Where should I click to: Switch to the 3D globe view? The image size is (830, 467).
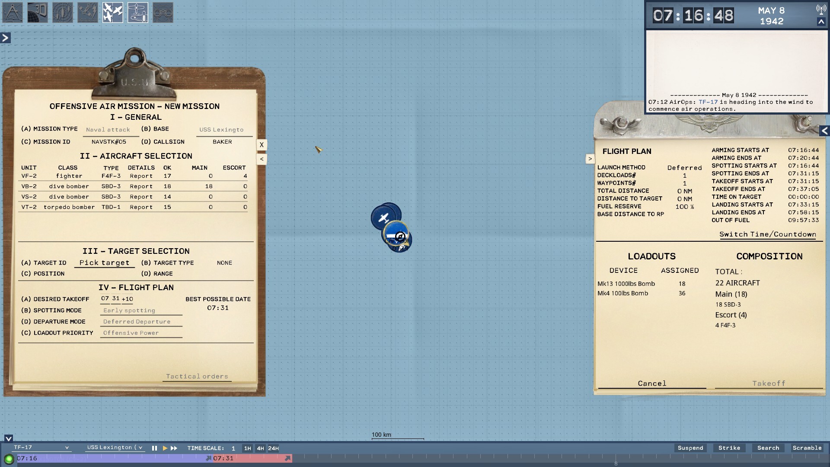tap(38, 12)
